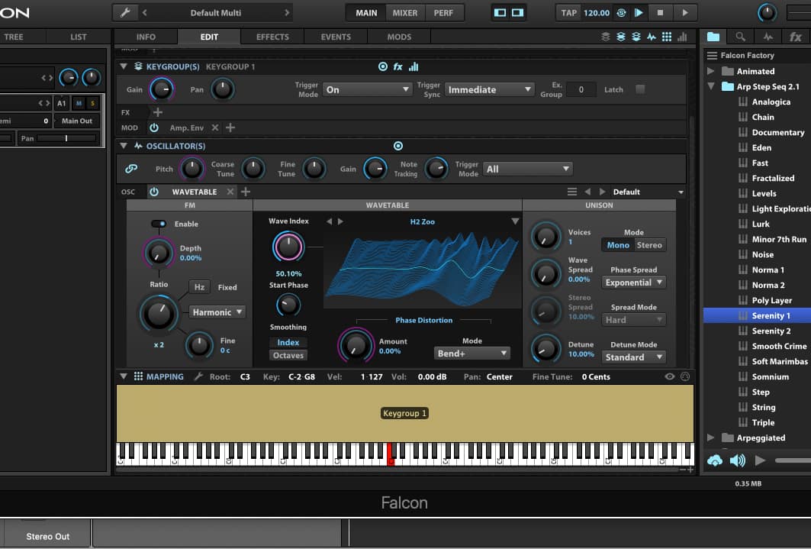Screen dimensions: 811x549
Task: Click the Keygroup bar-graph icon
Action: click(x=414, y=66)
